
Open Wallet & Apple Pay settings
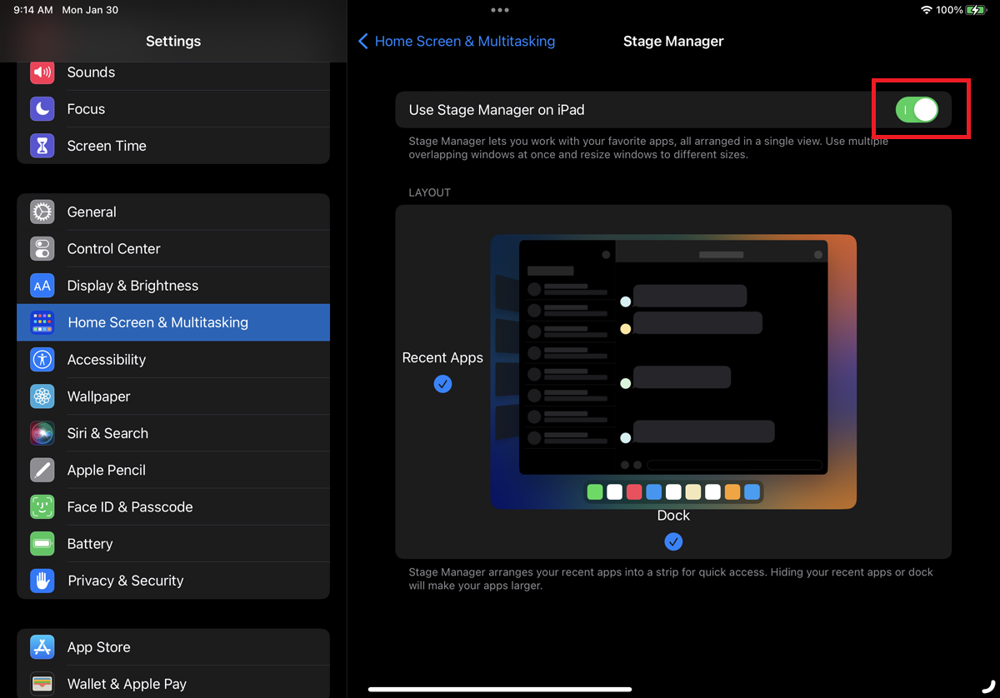click(x=127, y=684)
